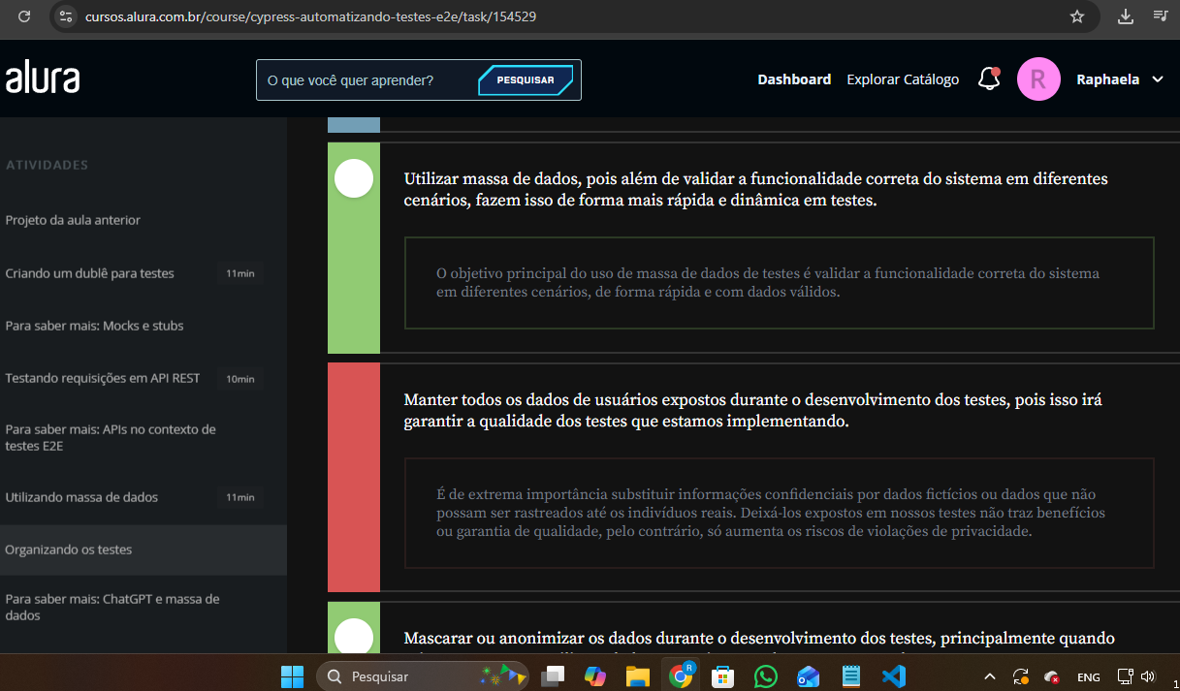Open 'Testando requisições em API REST' lesson
This screenshot has width=1180, height=691.
pos(102,378)
